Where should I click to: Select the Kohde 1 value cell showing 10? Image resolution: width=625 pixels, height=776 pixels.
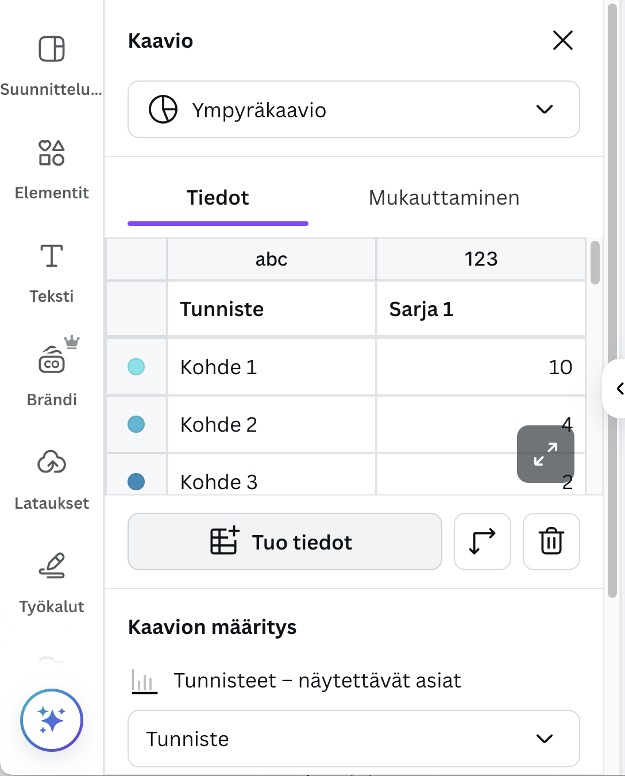[481, 367]
